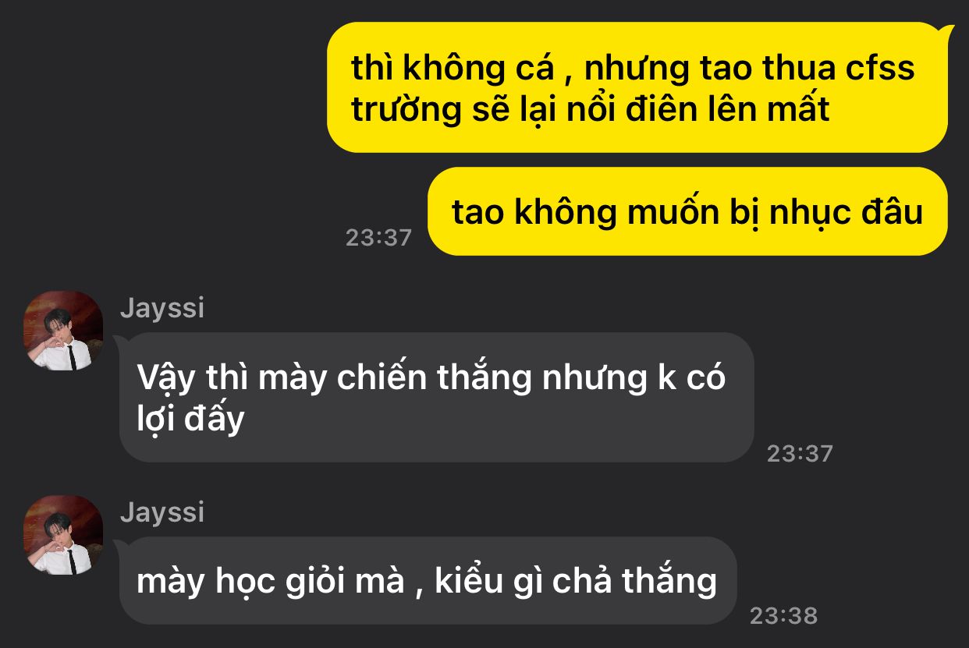
Task: Tap Jayssi's avatar beside the "học giỏi" message
Action: point(63,535)
